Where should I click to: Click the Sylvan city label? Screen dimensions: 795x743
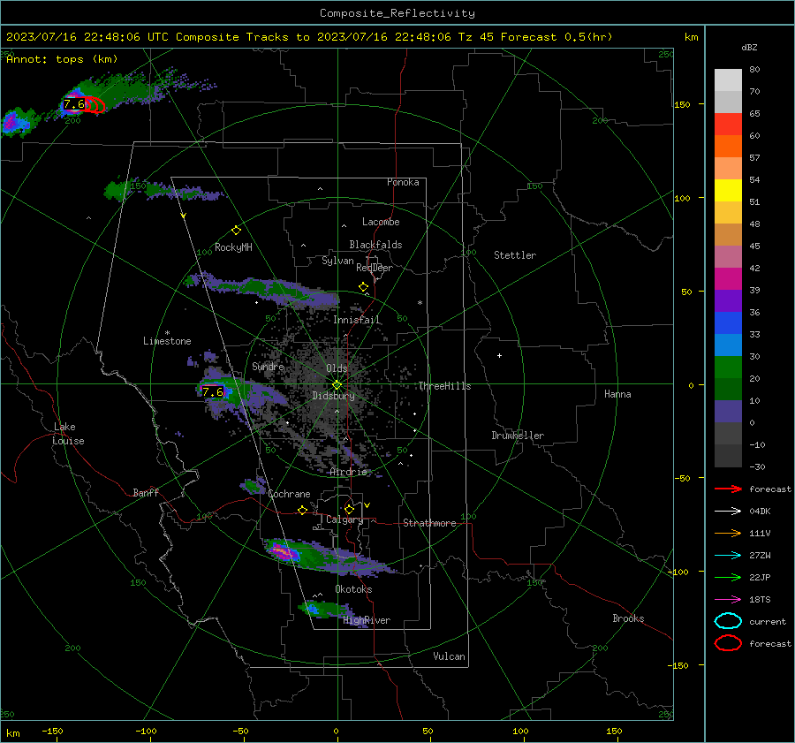337,261
